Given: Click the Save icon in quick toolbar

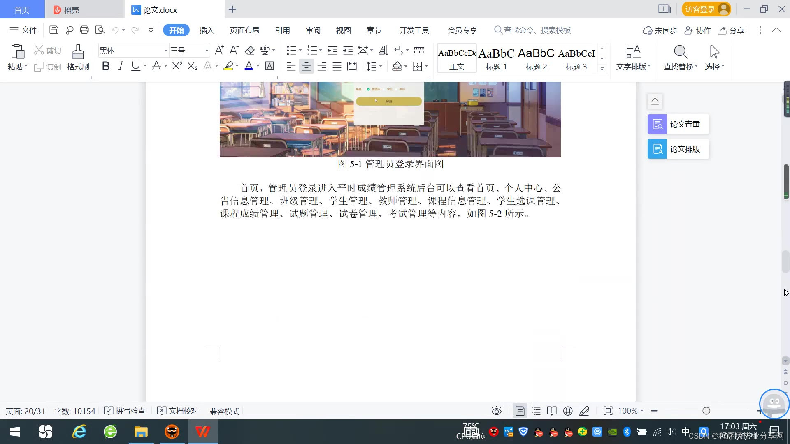Looking at the screenshot, I should point(53,30).
